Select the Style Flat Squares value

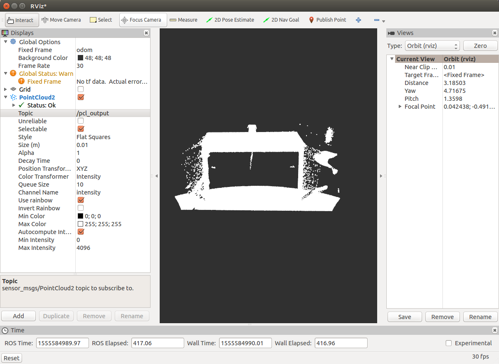pyautogui.click(x=94, y=137)
